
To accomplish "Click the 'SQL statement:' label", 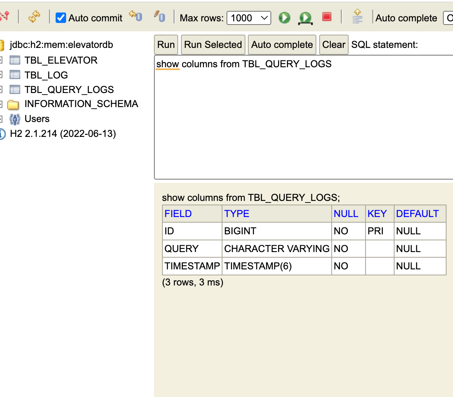I will (x=384, y=45).
